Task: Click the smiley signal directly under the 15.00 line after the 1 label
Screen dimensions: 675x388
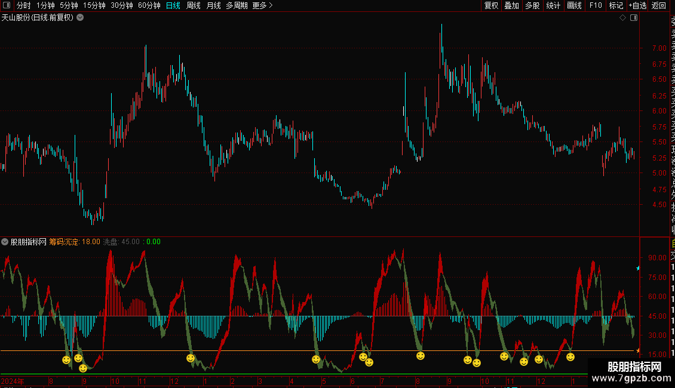Action: [570, 357]
